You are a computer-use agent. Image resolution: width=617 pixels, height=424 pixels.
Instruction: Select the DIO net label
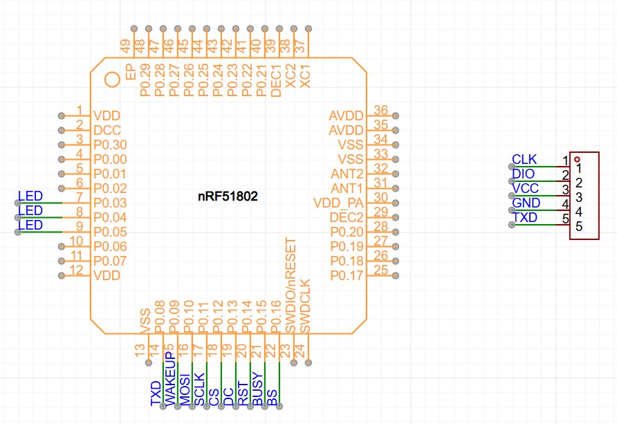tap(524, 174)
